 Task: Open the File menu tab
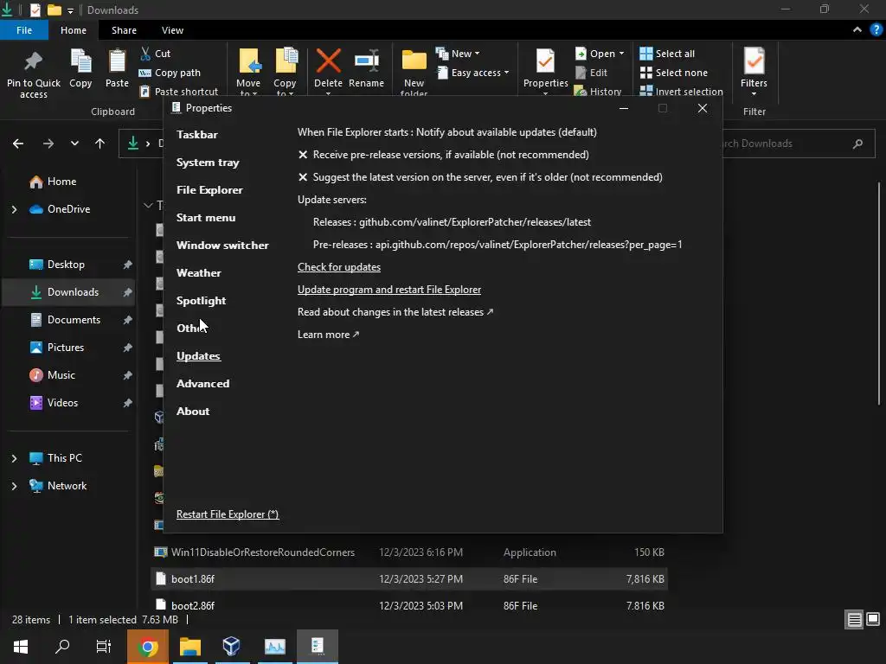tap(24, 30)
